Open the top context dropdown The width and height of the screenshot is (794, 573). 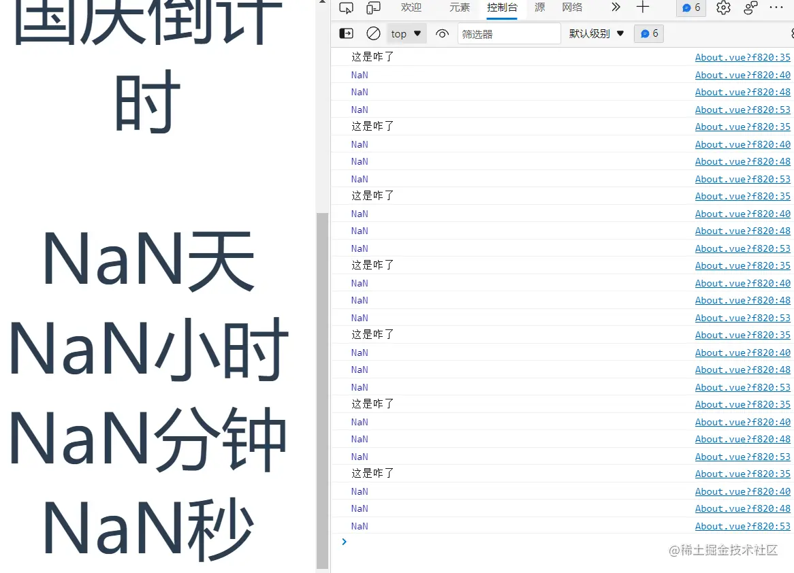coord(406,33)
